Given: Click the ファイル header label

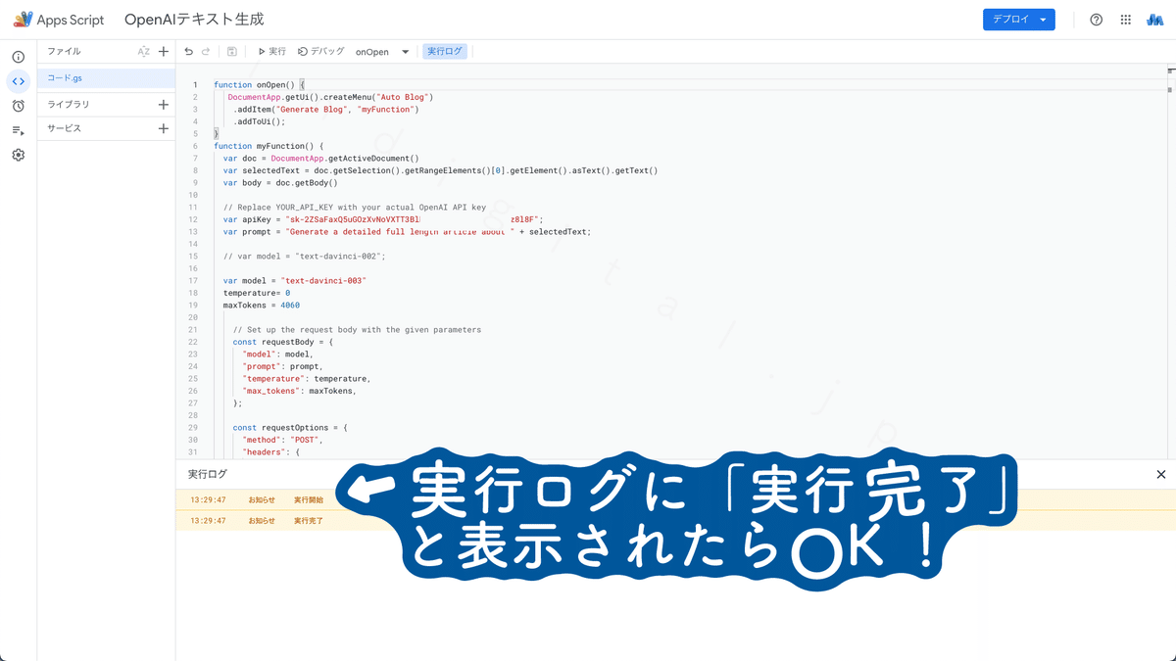Looking at the screenshot, I should point(65,52).
